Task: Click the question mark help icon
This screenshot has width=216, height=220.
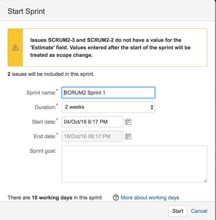Action: click(x=116, y=198)
